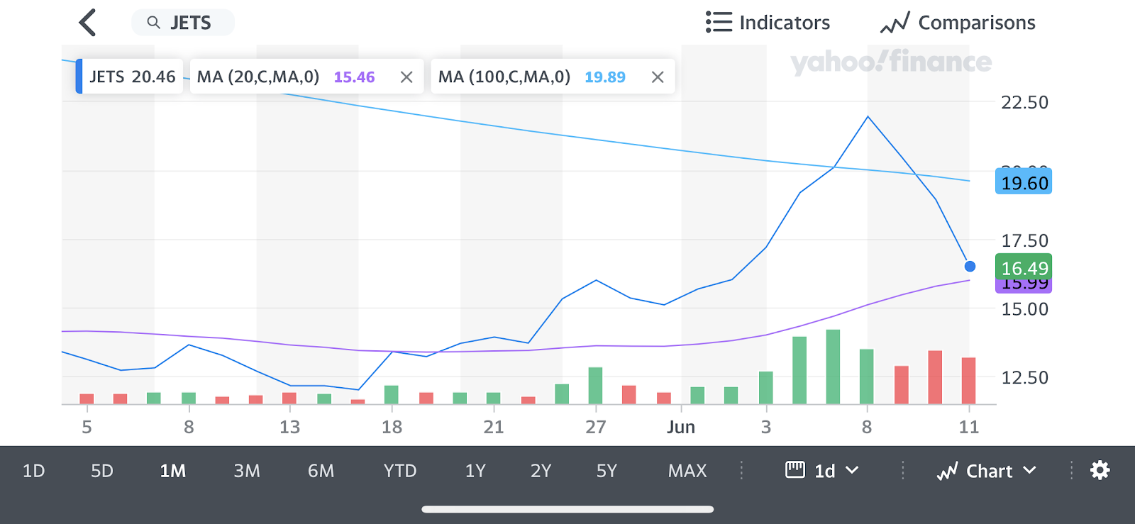Tap the 12.50 price axis label
The image size is (1135, 524).
(x=1024, y=378)
